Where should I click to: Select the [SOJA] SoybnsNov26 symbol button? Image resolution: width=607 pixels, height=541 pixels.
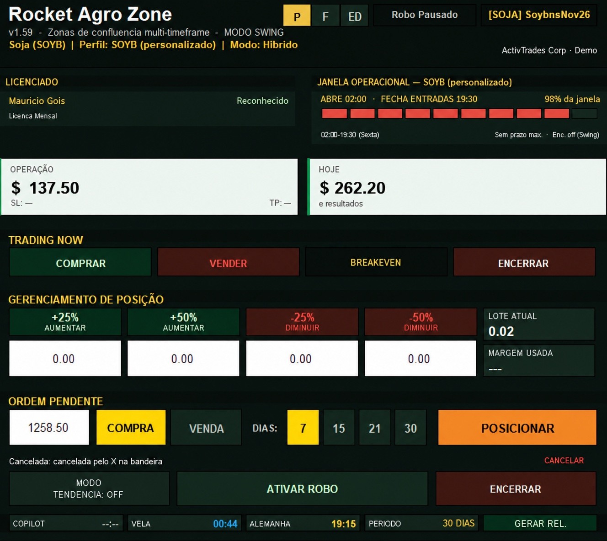(x=539, y=15)
